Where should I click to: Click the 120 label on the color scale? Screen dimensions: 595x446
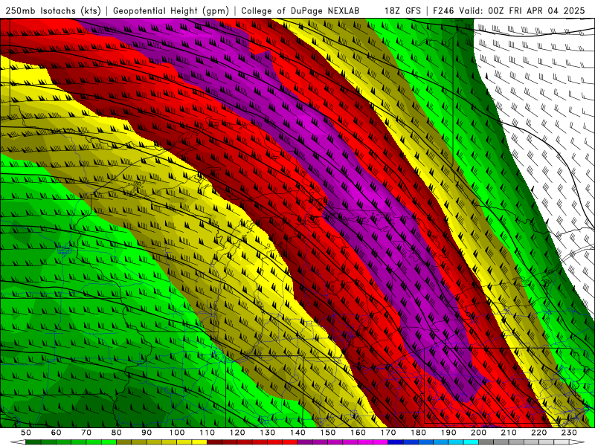click(237, 433)
